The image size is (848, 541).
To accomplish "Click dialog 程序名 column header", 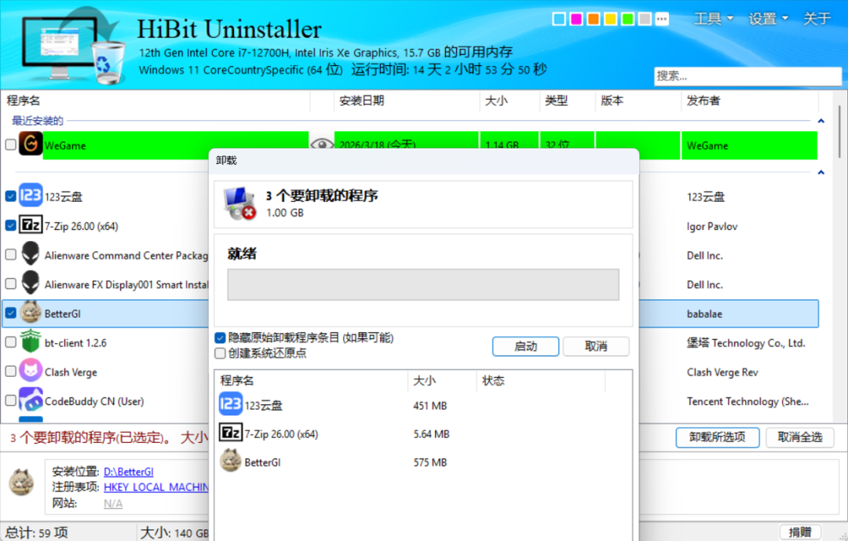I will click(x=312, y=381).
